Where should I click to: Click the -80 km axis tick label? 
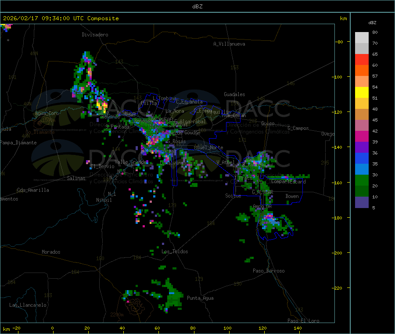[x=339, y=42]
